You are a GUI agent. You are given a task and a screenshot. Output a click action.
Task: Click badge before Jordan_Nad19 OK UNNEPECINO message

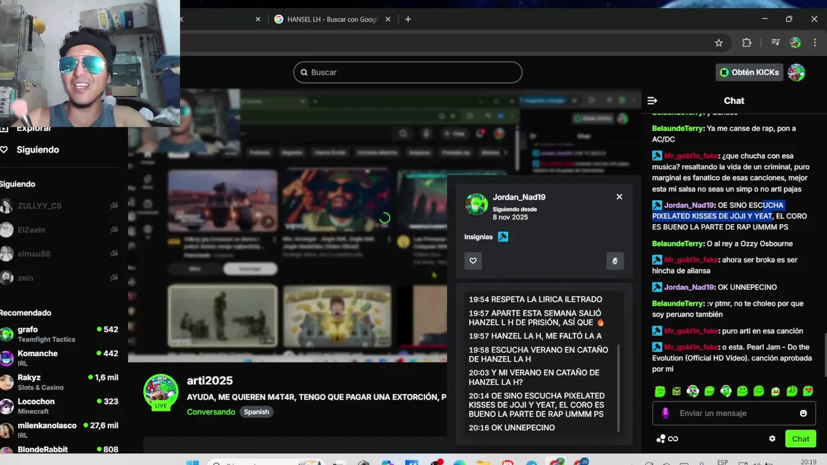(657, 287)
